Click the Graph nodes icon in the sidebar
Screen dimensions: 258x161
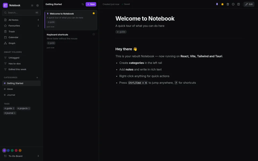pos(5,43)
